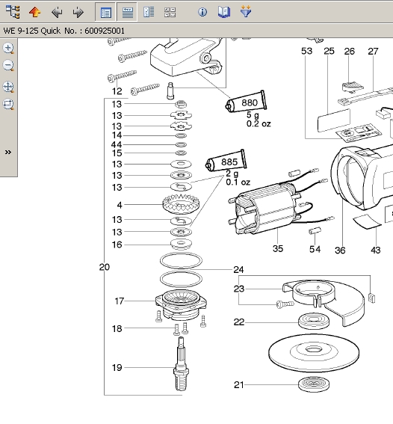Select assembly number 20 label
The image size is (393, 424).
(x=105, y=267)
